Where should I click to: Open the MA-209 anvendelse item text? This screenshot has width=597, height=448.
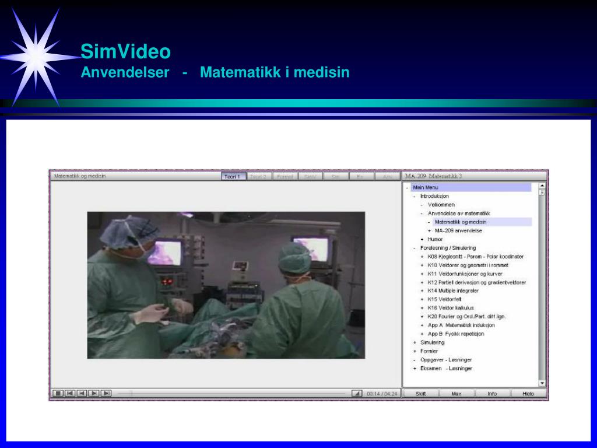click(458, 231)
